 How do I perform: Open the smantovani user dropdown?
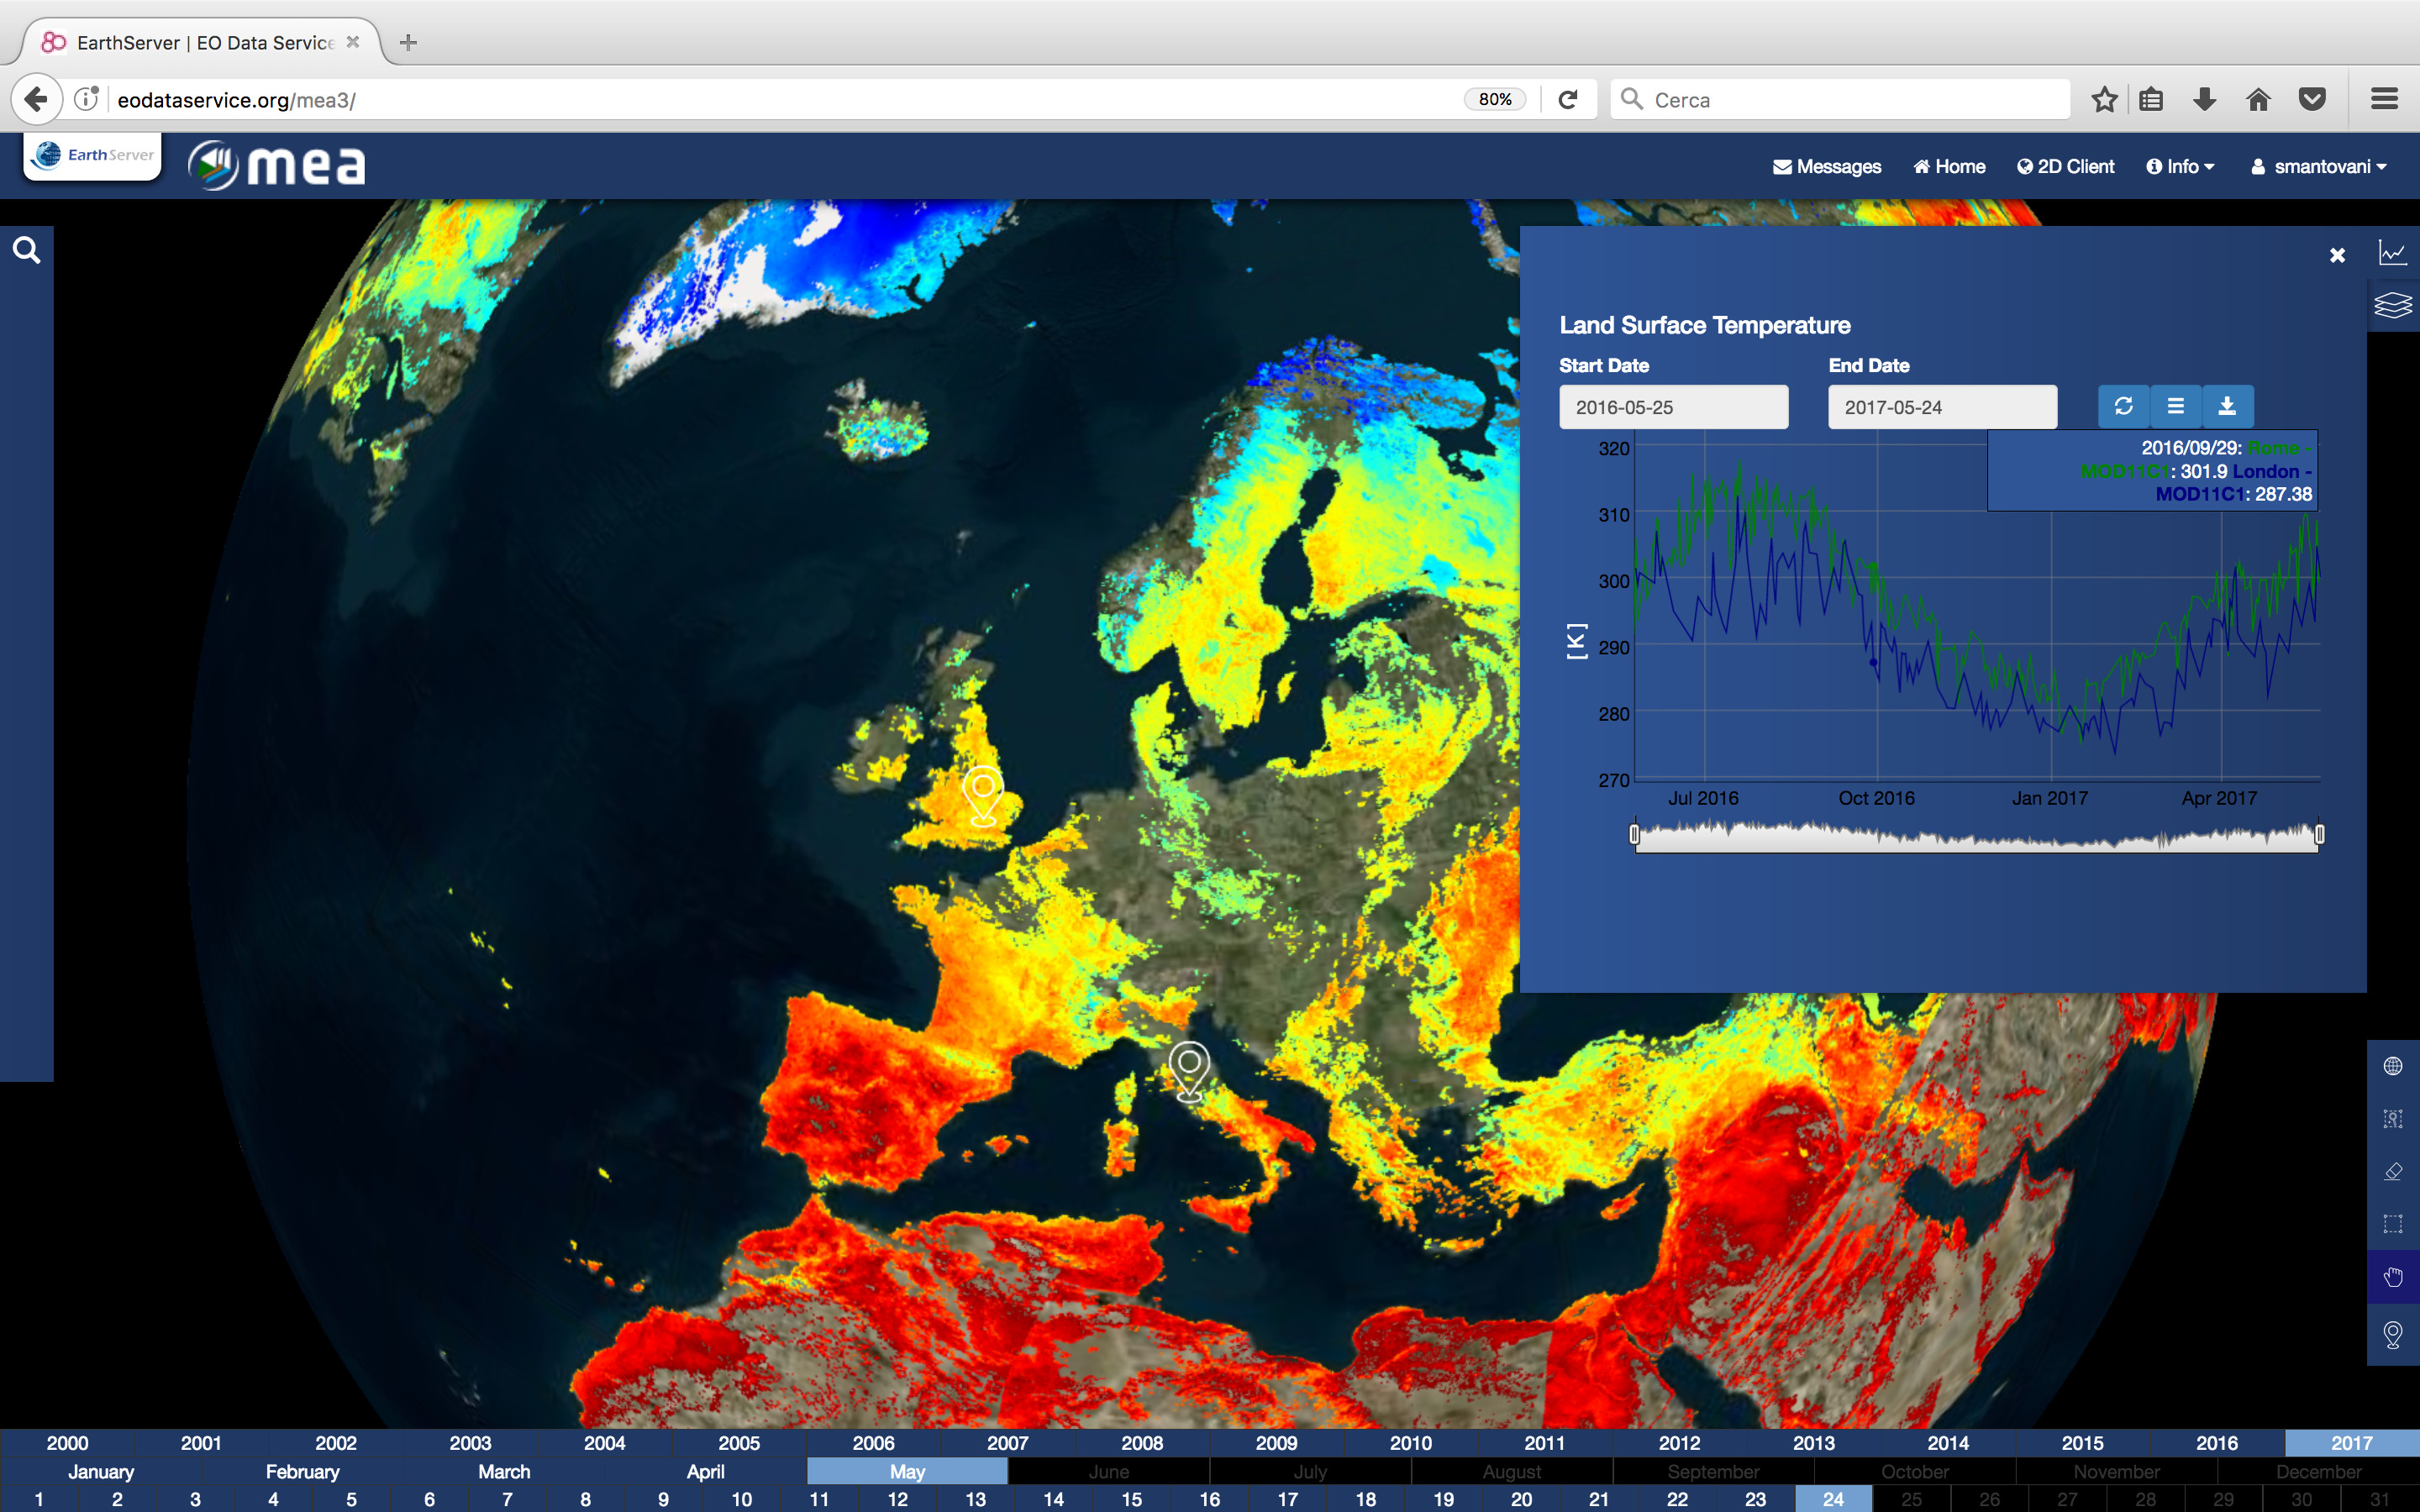[2319, 167]
